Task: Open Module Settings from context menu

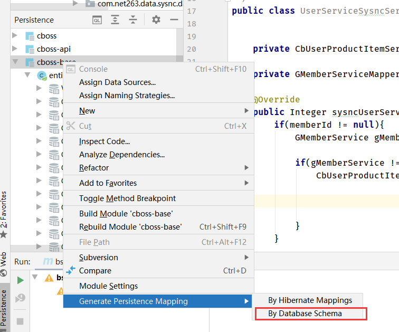Action: [158, 286]
